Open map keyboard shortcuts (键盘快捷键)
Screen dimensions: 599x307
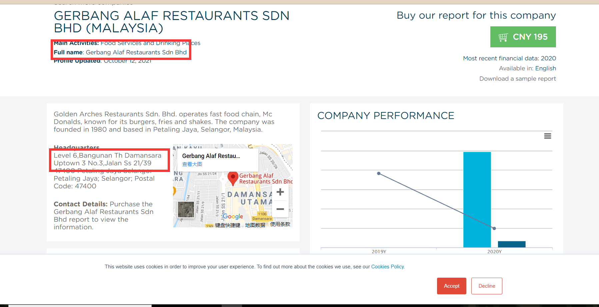point(228,225)
